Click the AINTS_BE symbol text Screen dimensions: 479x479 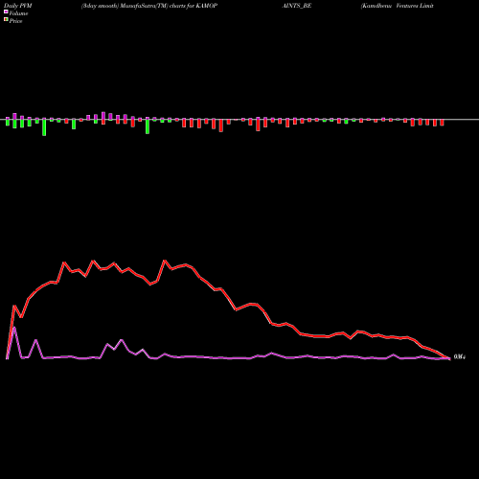[297, 6]
